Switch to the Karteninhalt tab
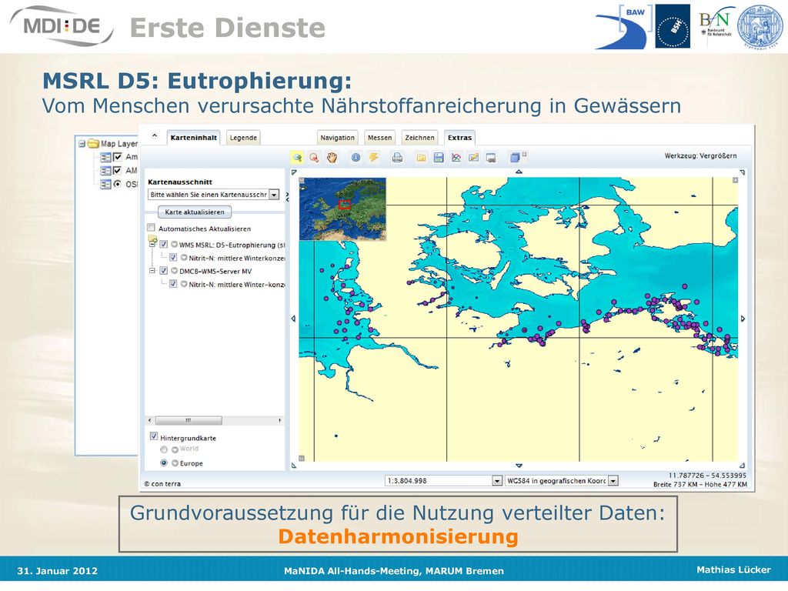Image resolution: width=788 pixels, height=591 pixels. (193, 138)
